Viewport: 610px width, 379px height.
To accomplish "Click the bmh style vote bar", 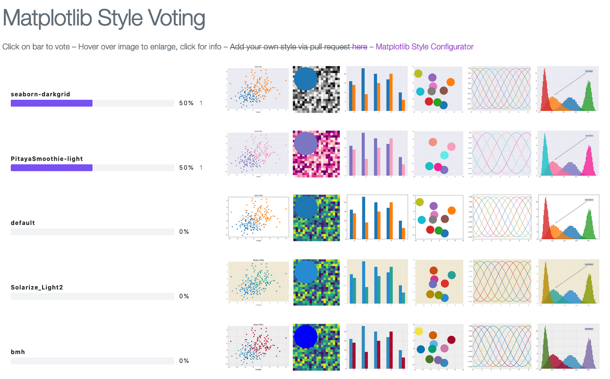I will [93, 361].
